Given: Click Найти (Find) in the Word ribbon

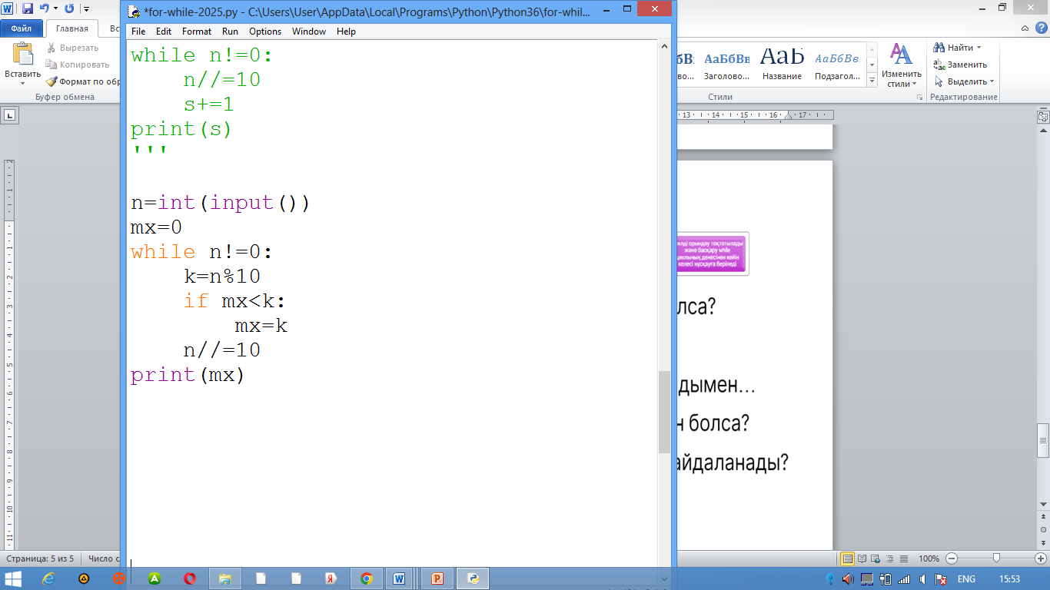Looking at the screenshot, I should click(954, 48).
